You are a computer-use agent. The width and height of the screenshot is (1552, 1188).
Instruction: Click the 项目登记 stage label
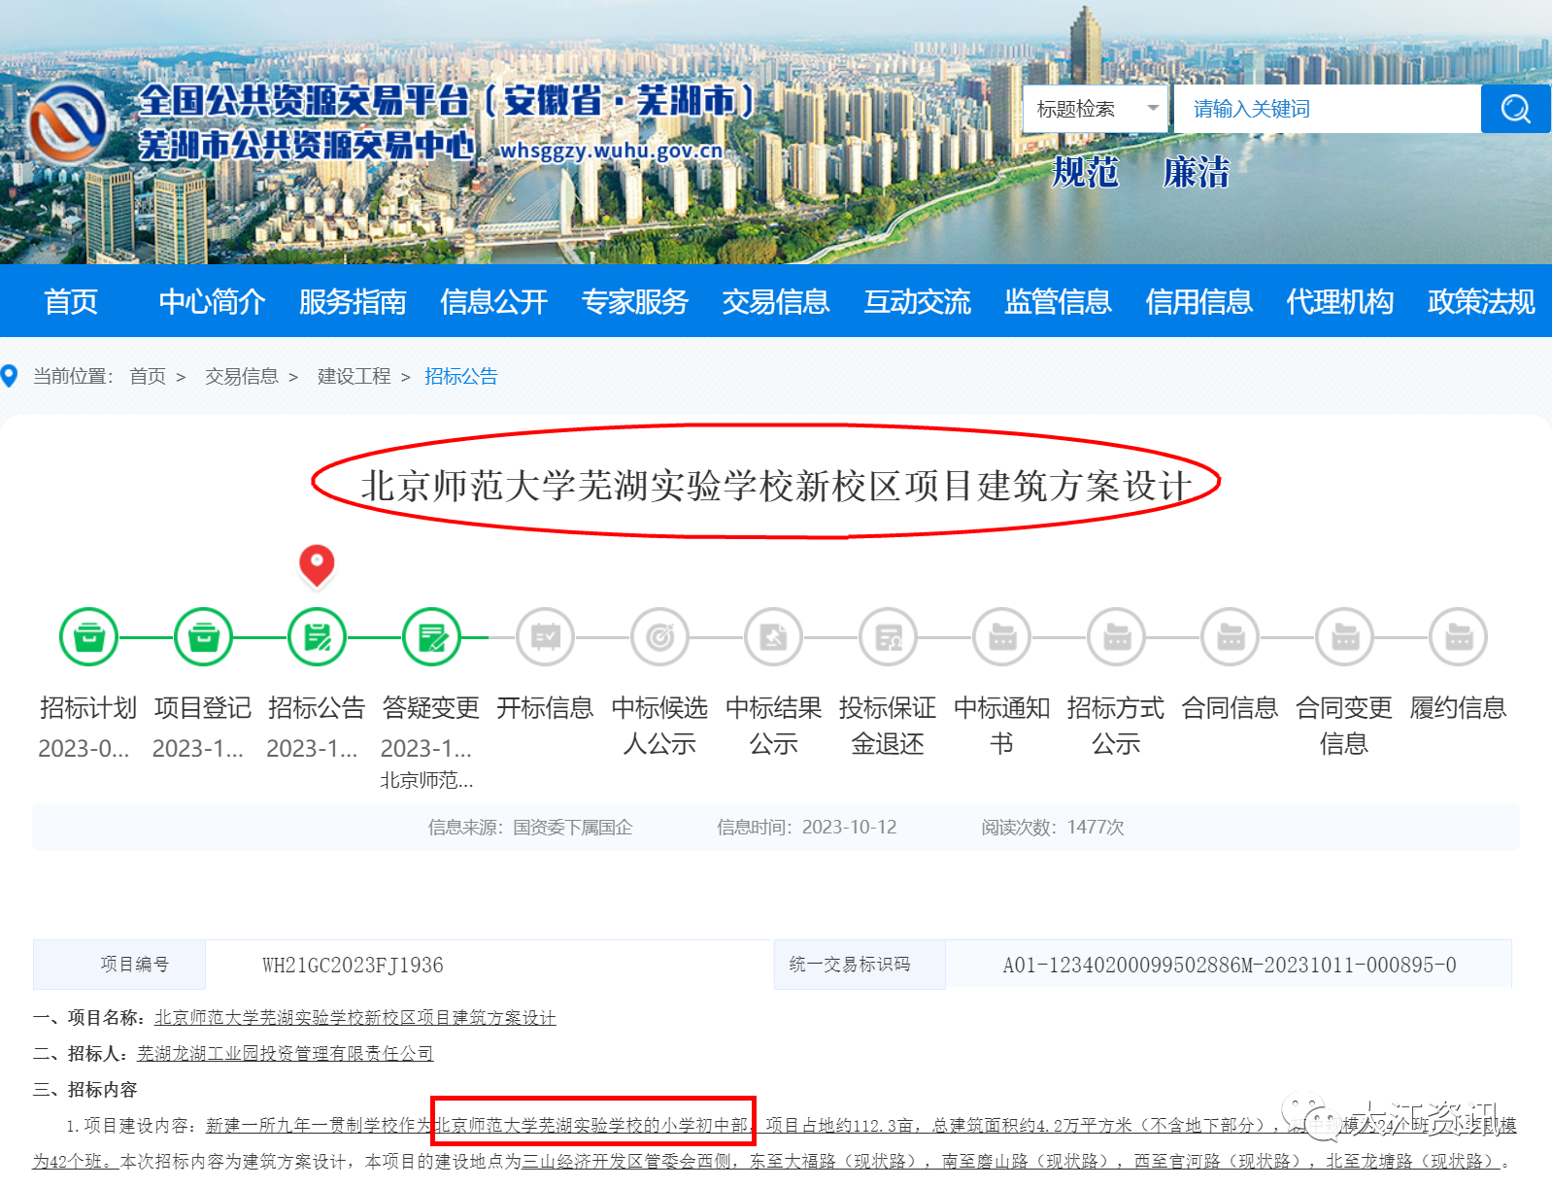tap(203, 708)
